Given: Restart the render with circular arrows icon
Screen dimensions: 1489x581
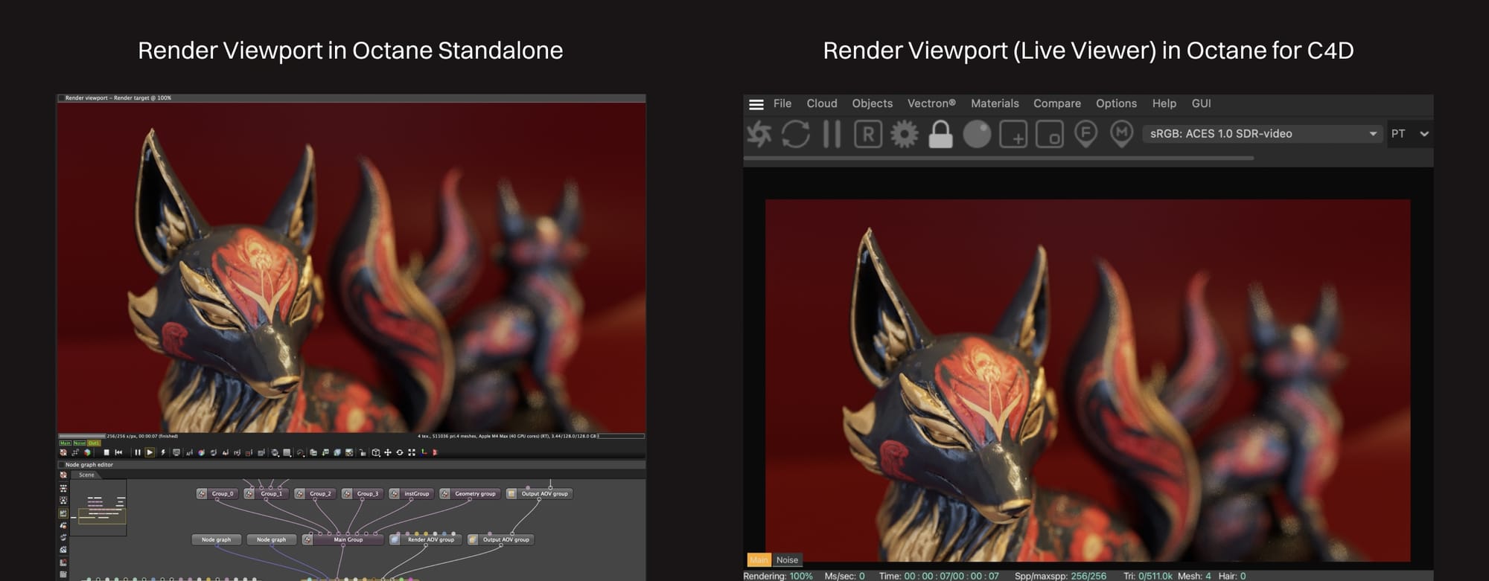Looking at the screenshot, I should pyautogui.click(x=795, y=134).
